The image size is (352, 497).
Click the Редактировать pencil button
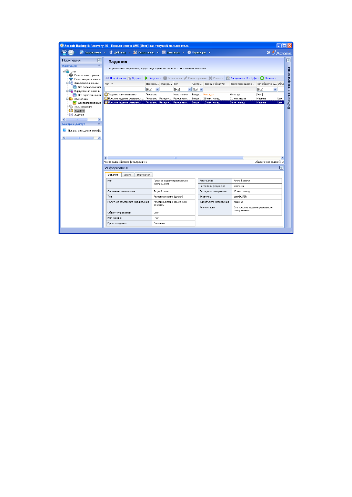(x=195, y=78)
